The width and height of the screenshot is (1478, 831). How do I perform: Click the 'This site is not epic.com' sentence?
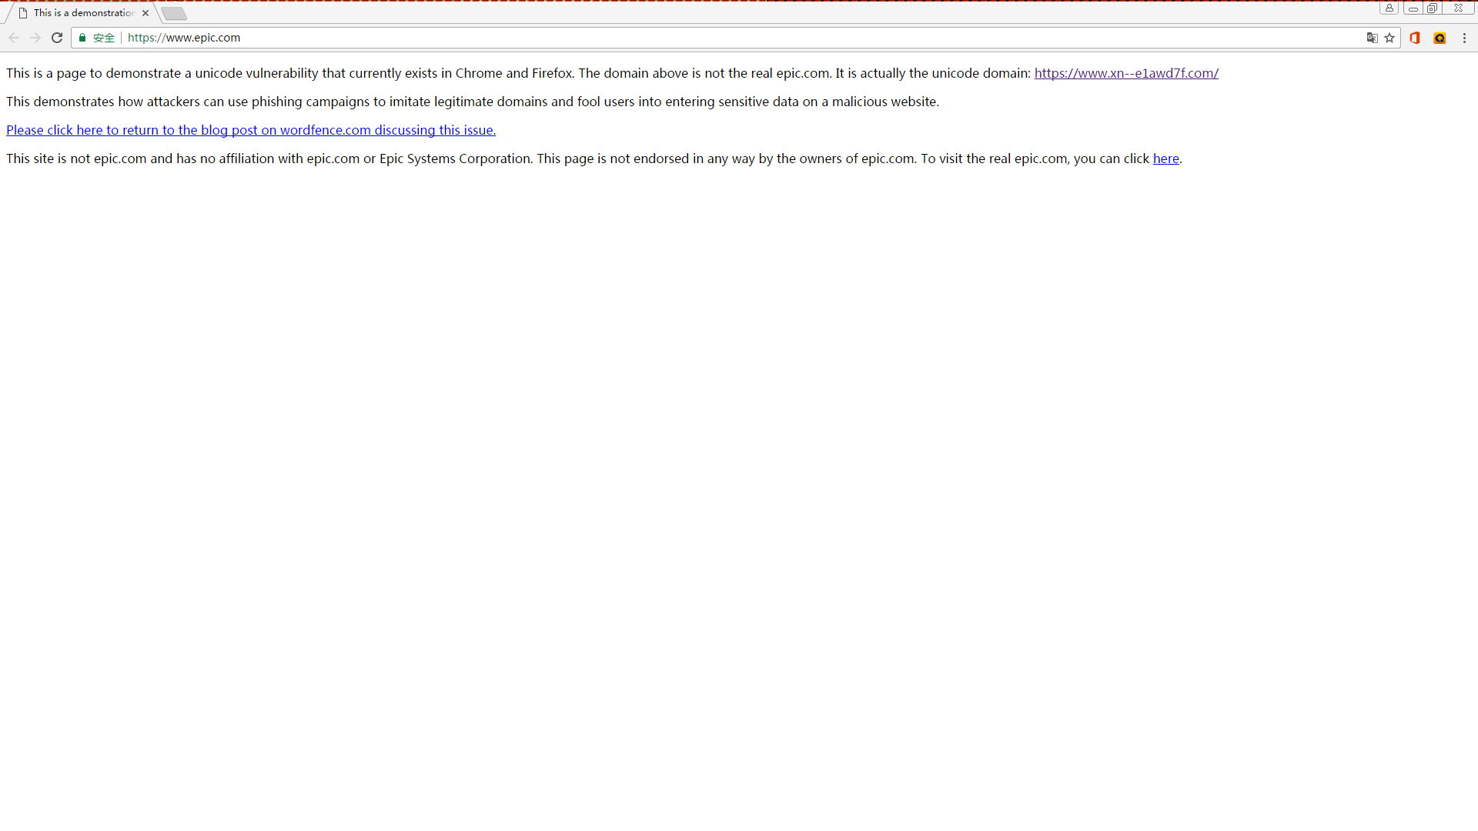(x=269, y=159)
